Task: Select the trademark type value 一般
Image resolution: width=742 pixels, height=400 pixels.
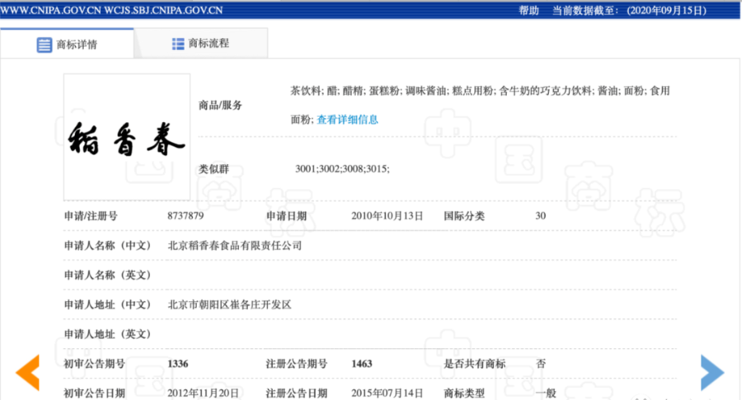Action: click(x=546, y=393)
